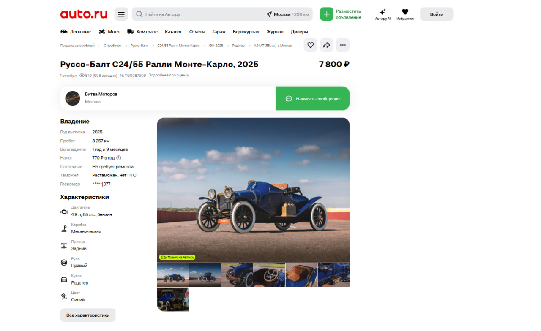The height and width of the screenshot is (331, 541).
Task: Click the car body icon beside Родстер
Action: [64, 279]
